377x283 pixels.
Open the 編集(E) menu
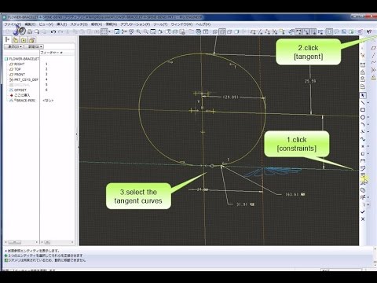click(30, 24)
